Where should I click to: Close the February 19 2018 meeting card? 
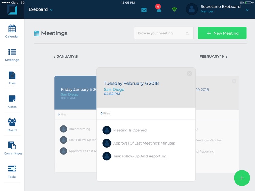234,81
